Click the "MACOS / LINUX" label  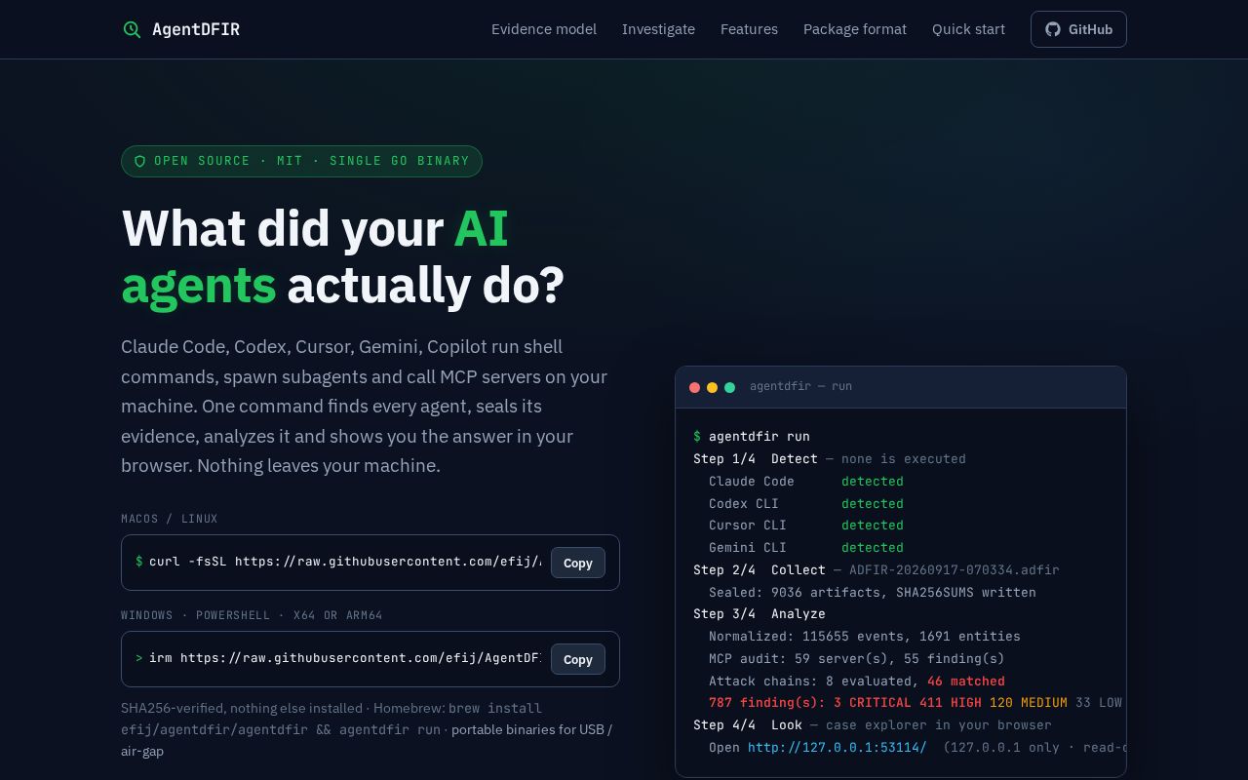[170, 519]
